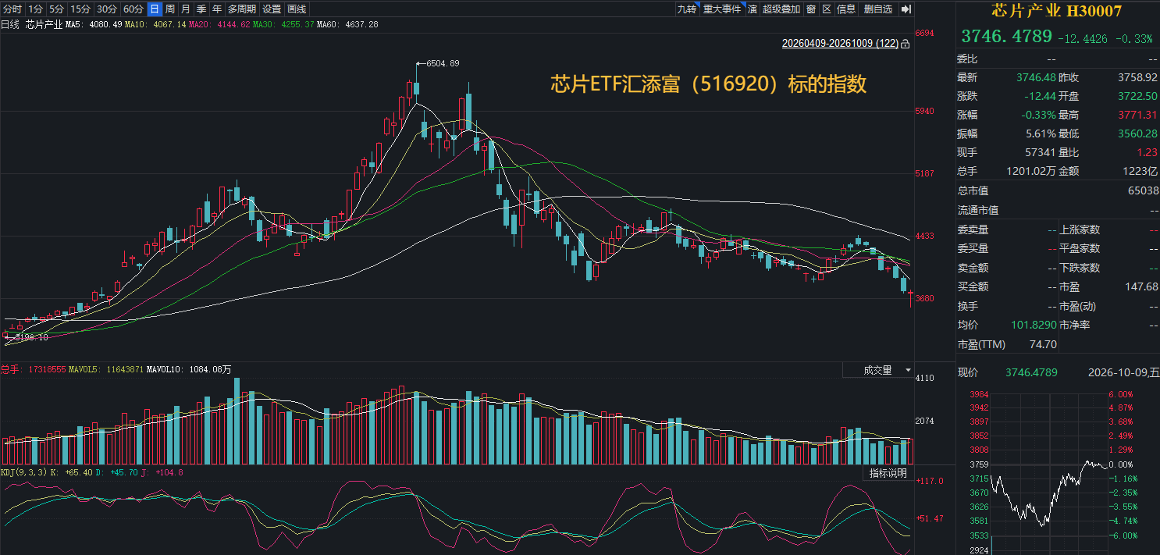Toggle the 九转 indicator
Viewport: 1160px width, 555px height.
tap(687, 9)
